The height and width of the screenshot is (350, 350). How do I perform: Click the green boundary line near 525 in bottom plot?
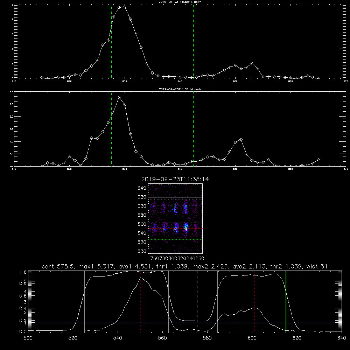click(x=84, y=301)
